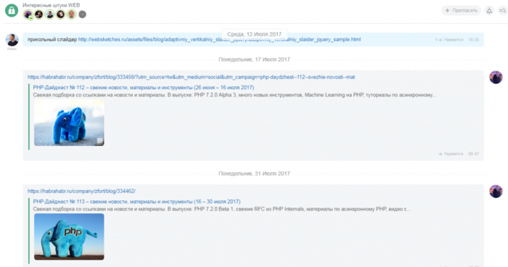Open the chat search icon
Image resolution: width=508 pixels, height=267 pixels.
point(502,11)
